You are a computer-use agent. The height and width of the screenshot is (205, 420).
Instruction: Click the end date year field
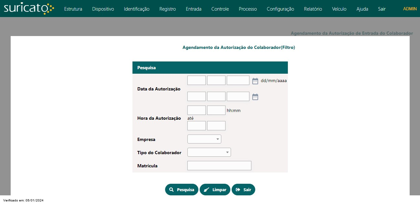[x=238, y=96]
